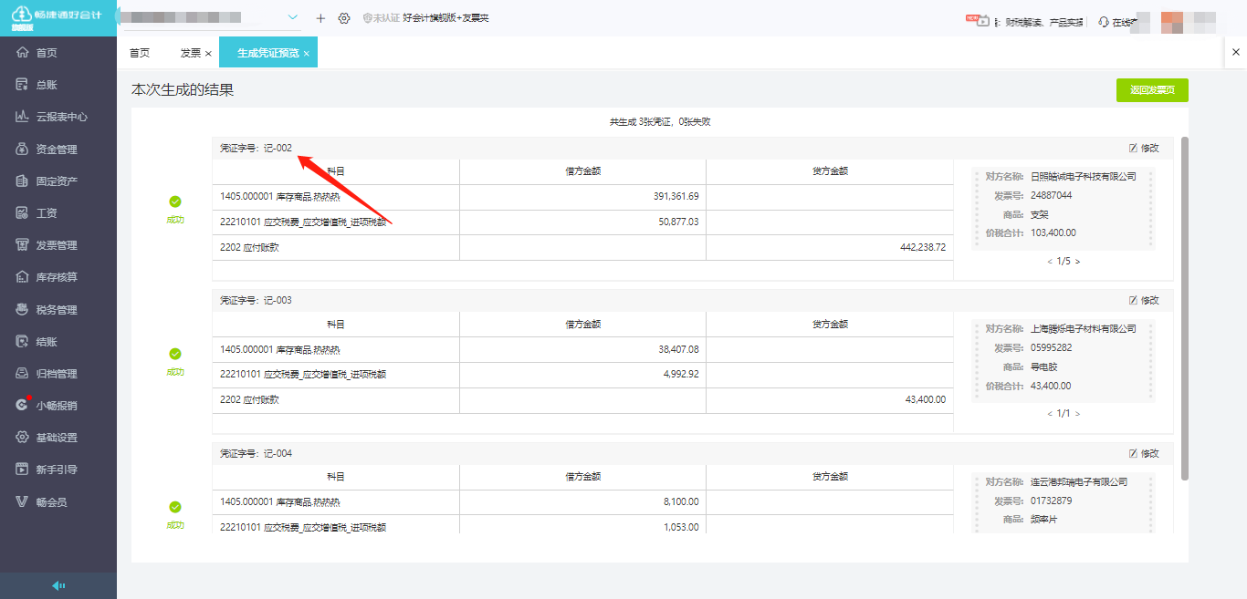The height and width of the screenshot is (599, 1247).
Task: Click counterparty 日照皓诚电子科技有限公司
Action: [1084, 177]
